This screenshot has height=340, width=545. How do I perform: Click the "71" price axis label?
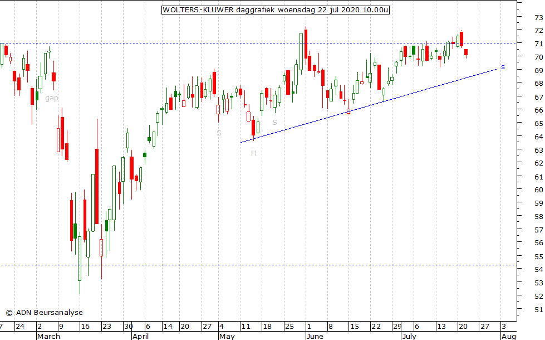point(539,44)
